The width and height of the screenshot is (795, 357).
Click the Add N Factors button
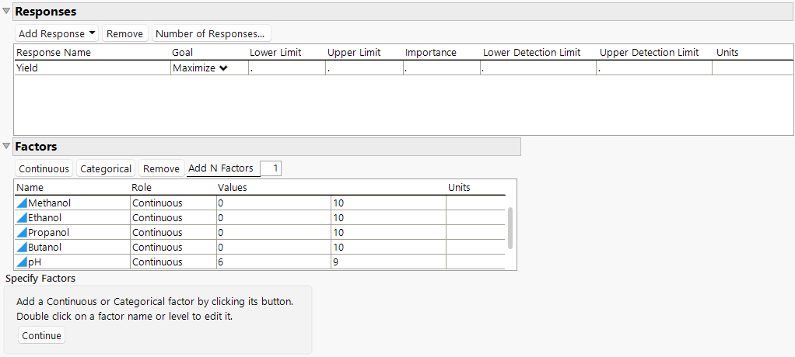(221, 169)
